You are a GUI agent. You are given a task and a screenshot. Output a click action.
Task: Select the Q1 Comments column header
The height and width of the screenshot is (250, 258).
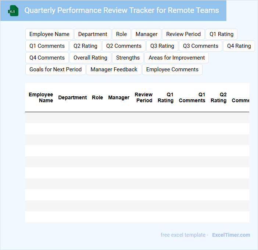point(192,97)
